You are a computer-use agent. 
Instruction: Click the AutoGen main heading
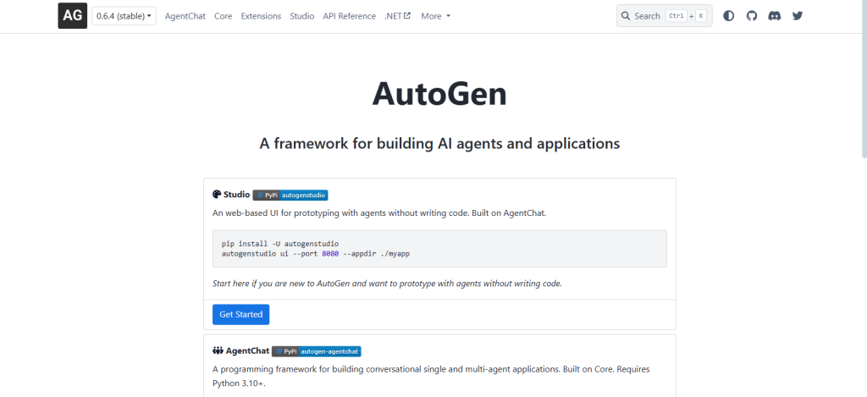pyautogui.click(x=439, y=94)
